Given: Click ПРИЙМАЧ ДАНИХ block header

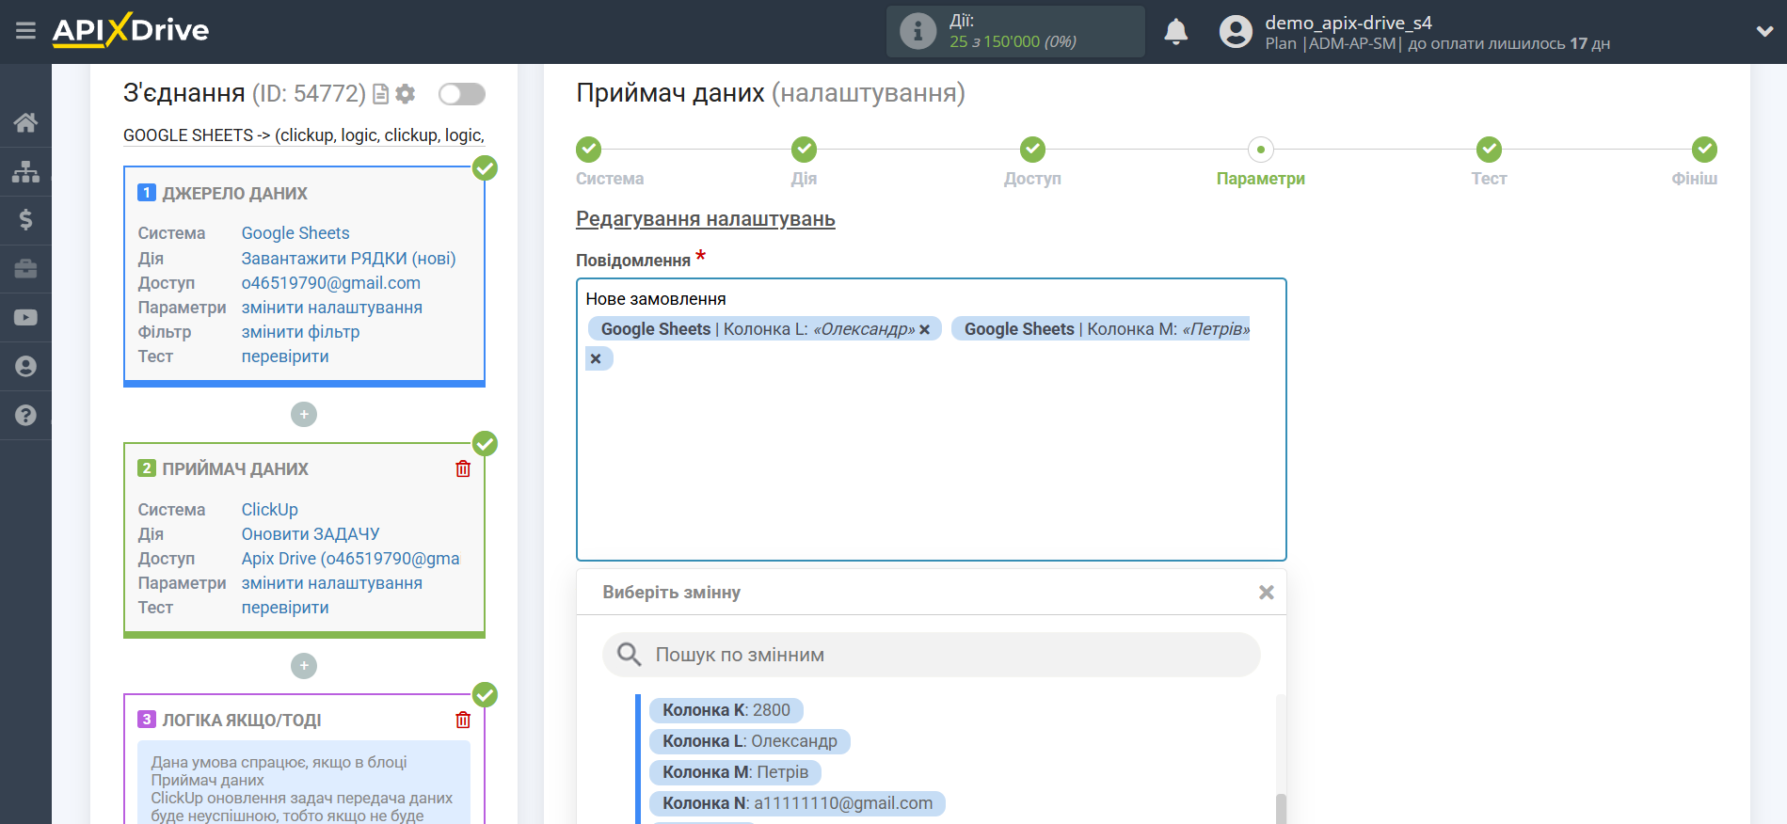Looking at the screenshot, I should coord(235,468).
